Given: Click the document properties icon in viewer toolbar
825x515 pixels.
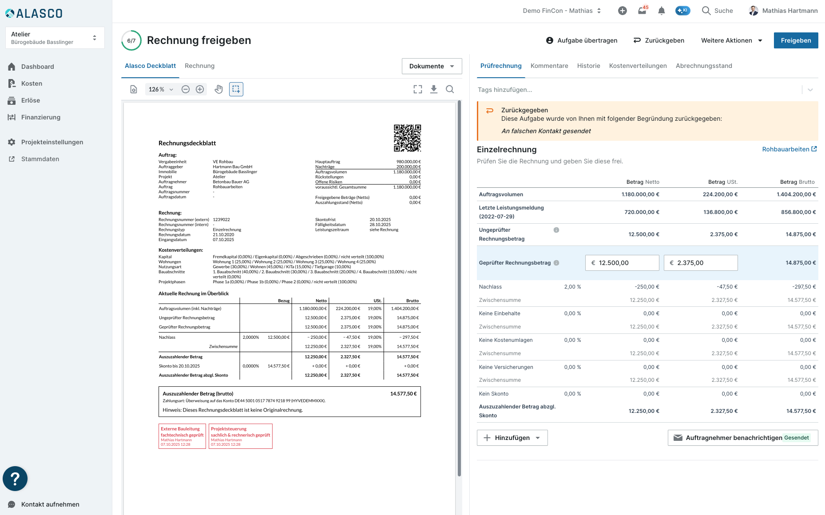Looking at the screenshot, I should point(134,89).
